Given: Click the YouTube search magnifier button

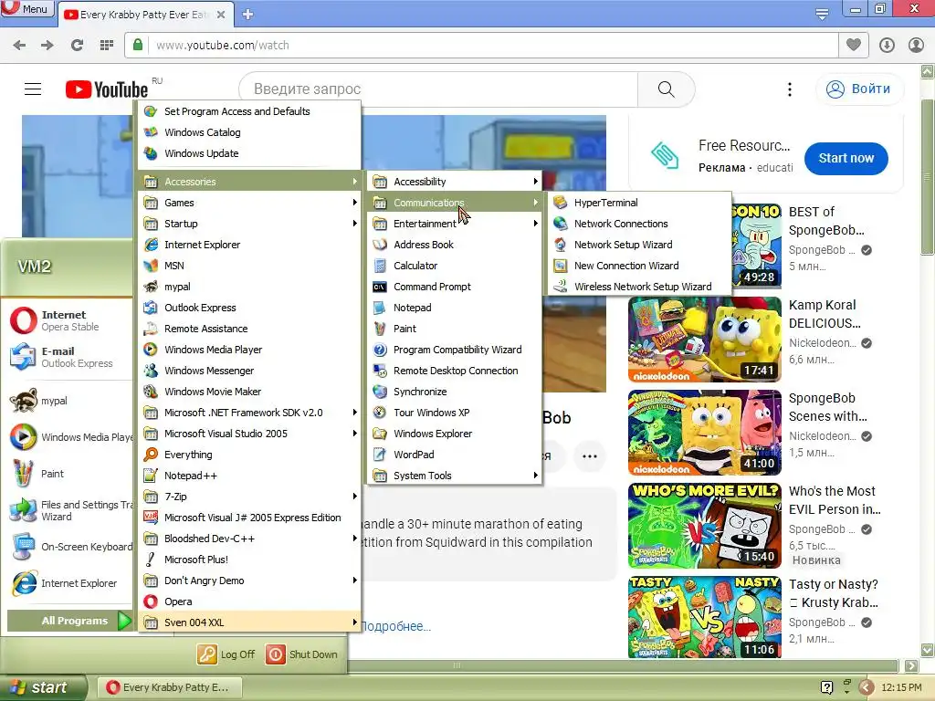Looking at the screenshot, I should click(x=666, y=89).
